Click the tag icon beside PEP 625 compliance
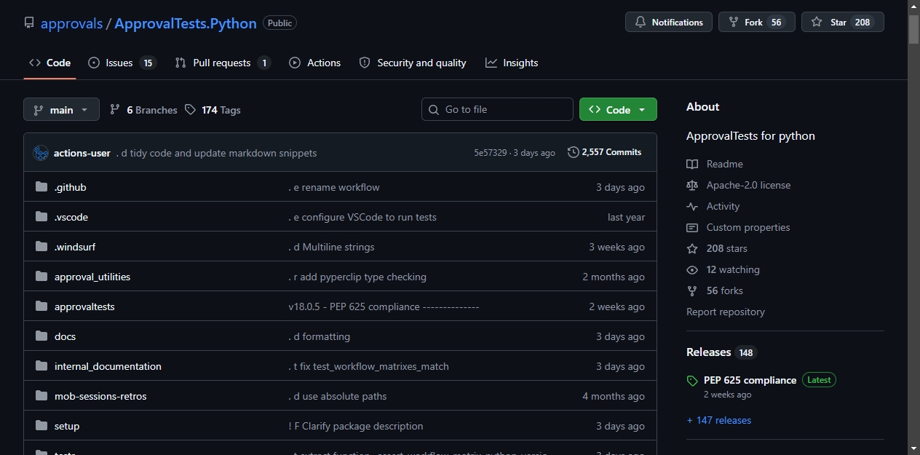The height and width of the screenshot is (455, 920). click(692, 381)
